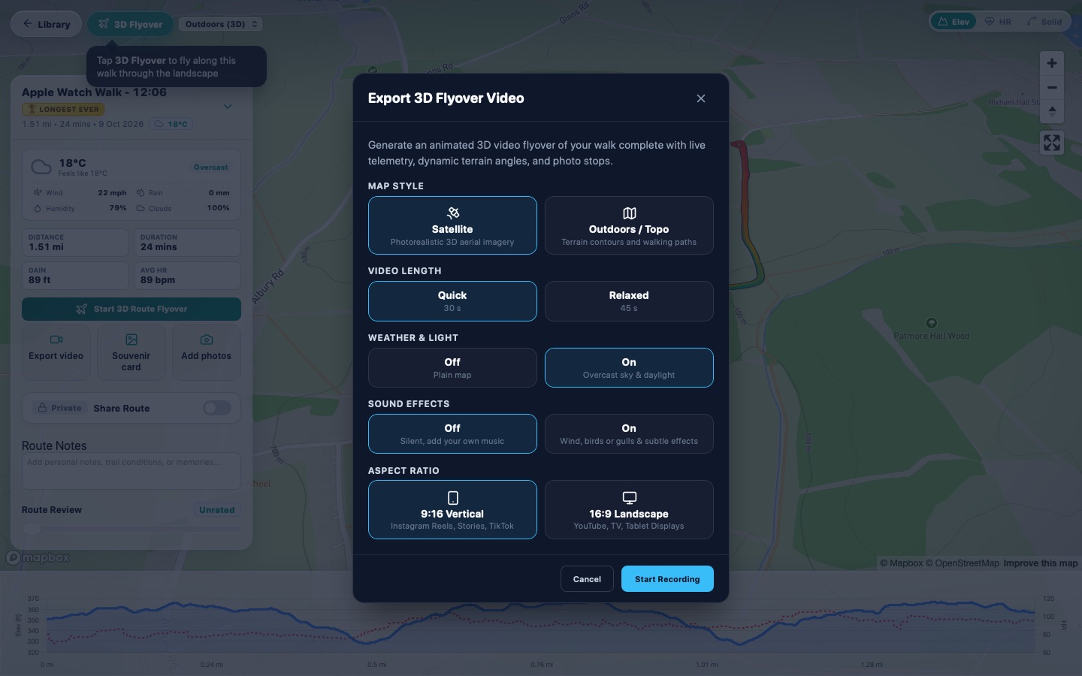Select Satellite map style

[452, 225]
